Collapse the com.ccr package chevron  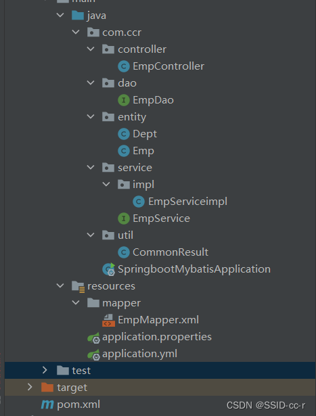(x=76, y=32)
